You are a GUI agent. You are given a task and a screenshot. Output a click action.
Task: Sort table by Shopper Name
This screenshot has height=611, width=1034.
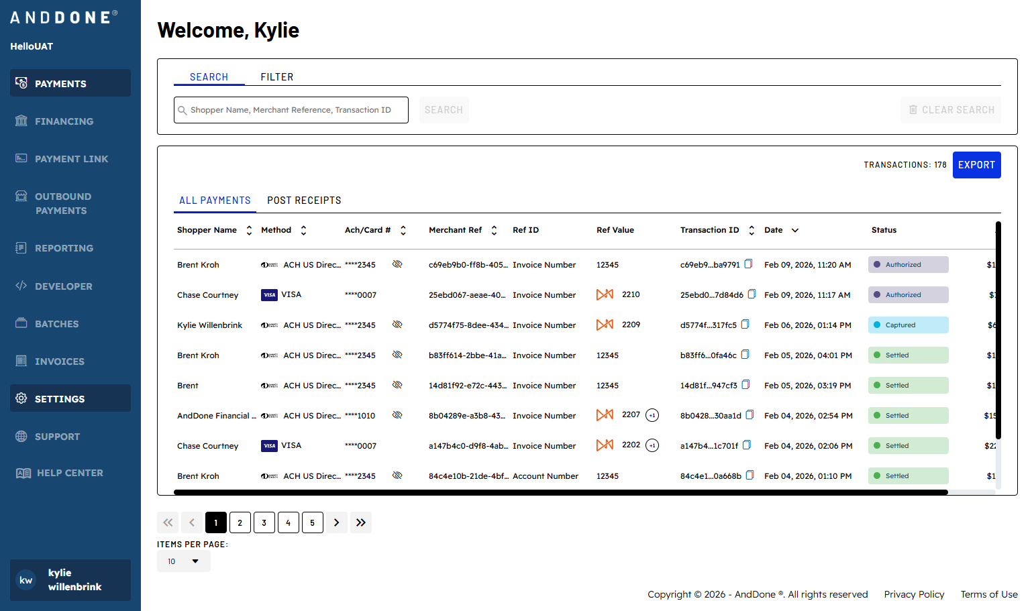click(x=249, y=230)
